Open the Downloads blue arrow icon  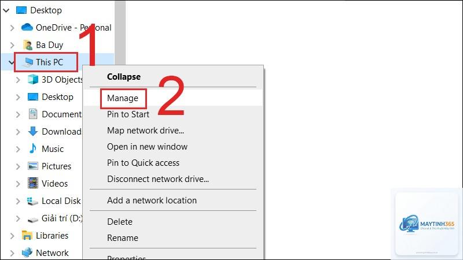33,131
